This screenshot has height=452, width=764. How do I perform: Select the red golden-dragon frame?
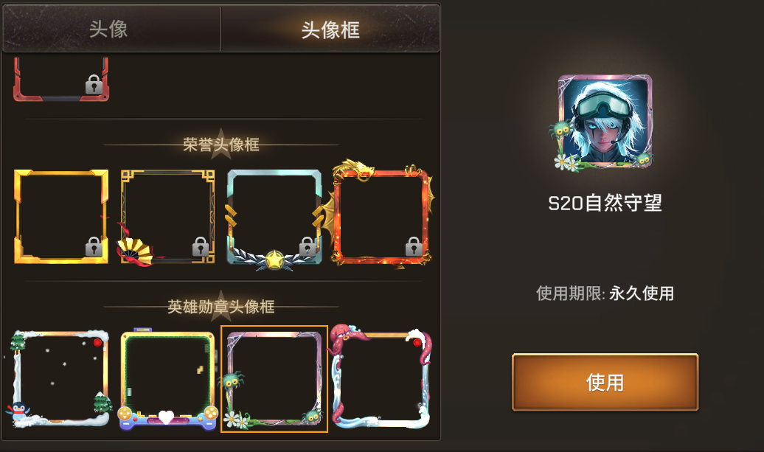(x=381, y=215)
